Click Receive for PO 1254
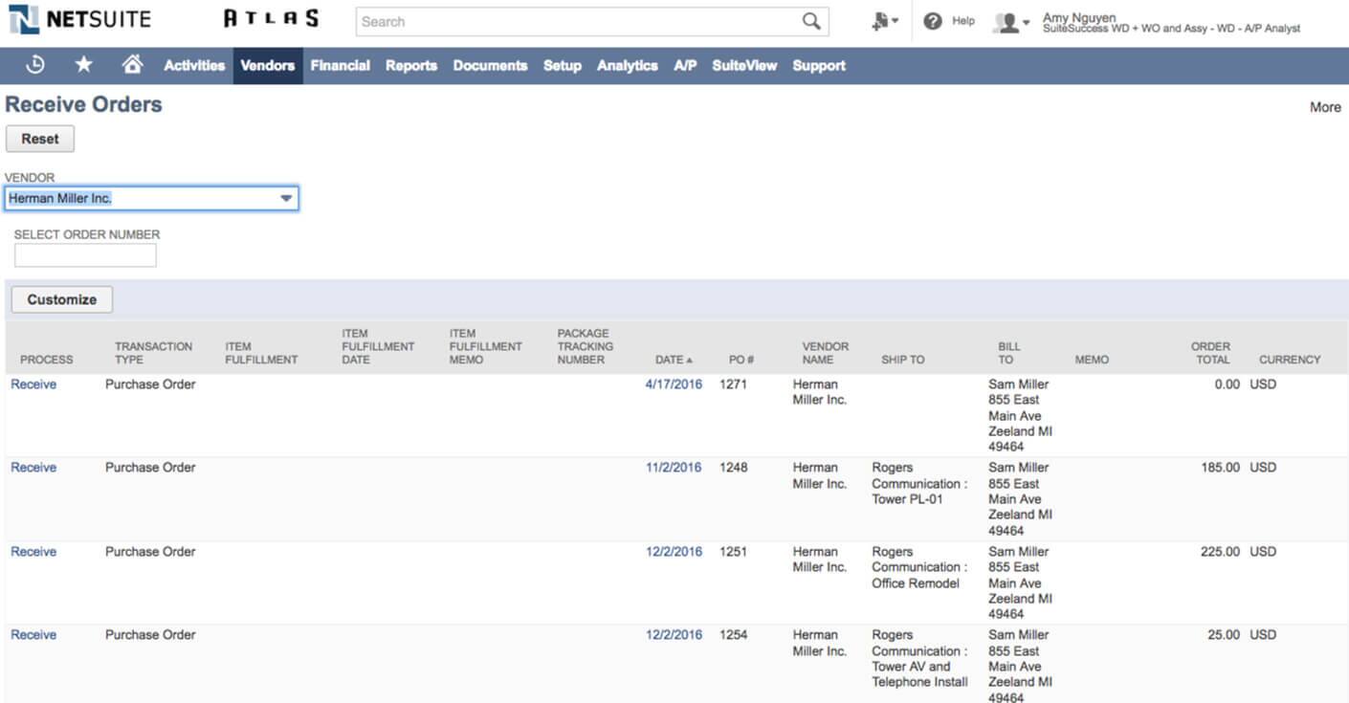The height and width of the screenshot is (703, 1349). click(33, 634)
